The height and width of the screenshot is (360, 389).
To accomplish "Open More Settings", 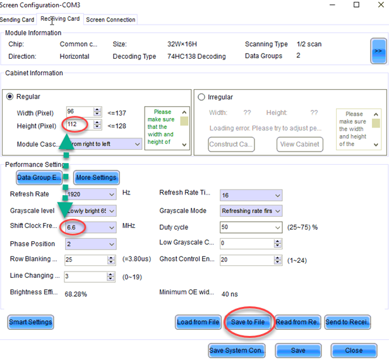I will [x=96, y=177].
